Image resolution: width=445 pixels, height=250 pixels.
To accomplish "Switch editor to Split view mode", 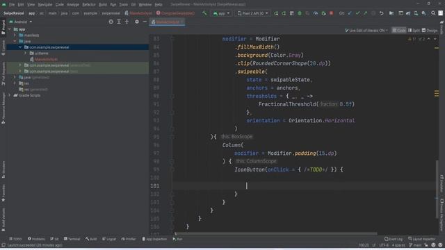I will (x=414, y=31).
